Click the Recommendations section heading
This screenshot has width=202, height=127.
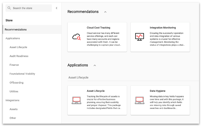point(83,12)
